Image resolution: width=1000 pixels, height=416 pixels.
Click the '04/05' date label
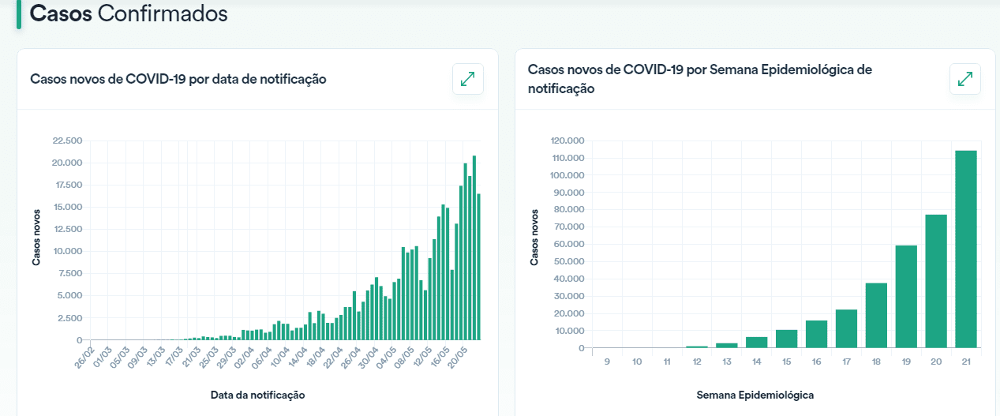click(388, 356)
